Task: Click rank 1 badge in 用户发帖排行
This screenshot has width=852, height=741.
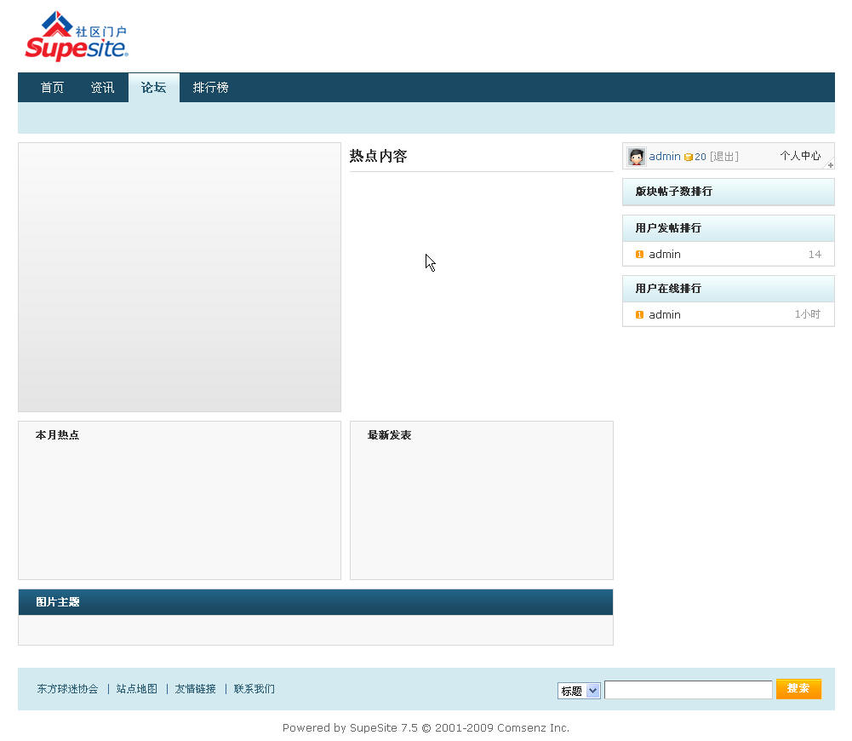Action: [639, 255]
